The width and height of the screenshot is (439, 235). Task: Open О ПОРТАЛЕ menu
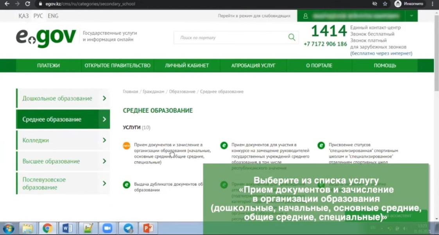pos(319,66)
